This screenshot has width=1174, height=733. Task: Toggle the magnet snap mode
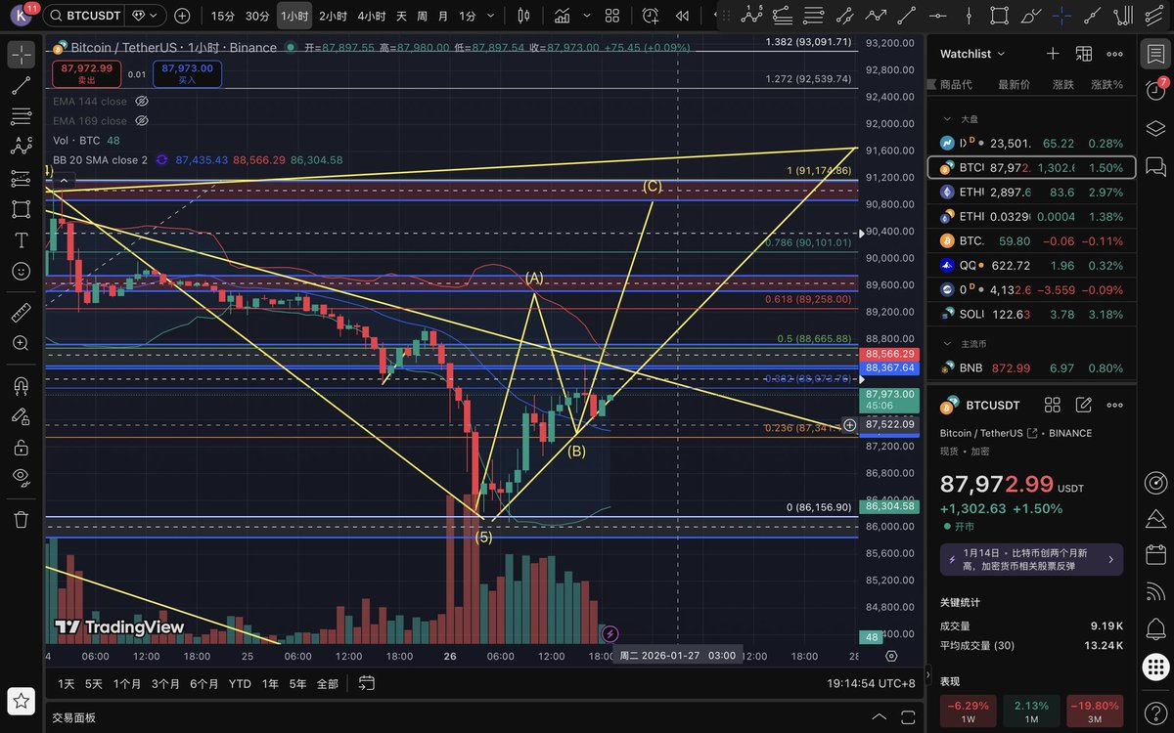tap(21, 385)
